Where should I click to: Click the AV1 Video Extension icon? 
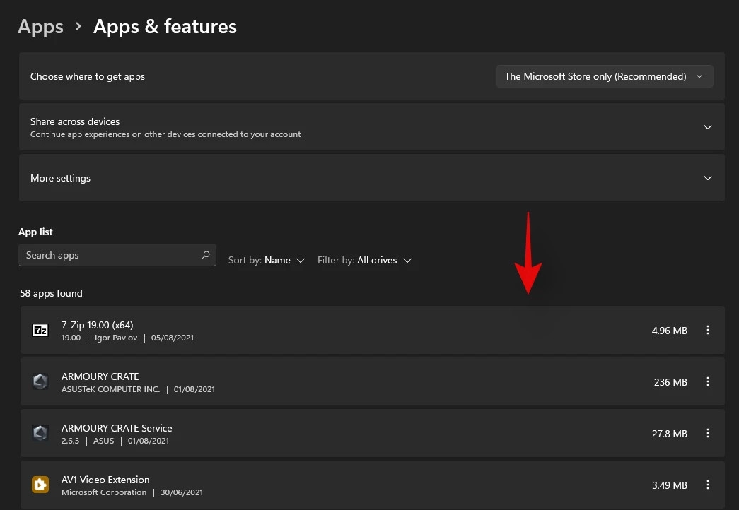click(x=40, y=485)
